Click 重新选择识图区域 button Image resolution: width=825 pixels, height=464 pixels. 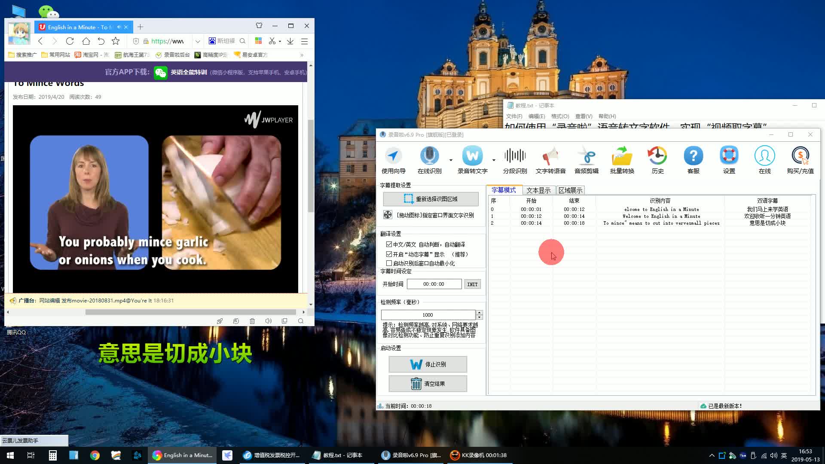(x=431, y=199)
